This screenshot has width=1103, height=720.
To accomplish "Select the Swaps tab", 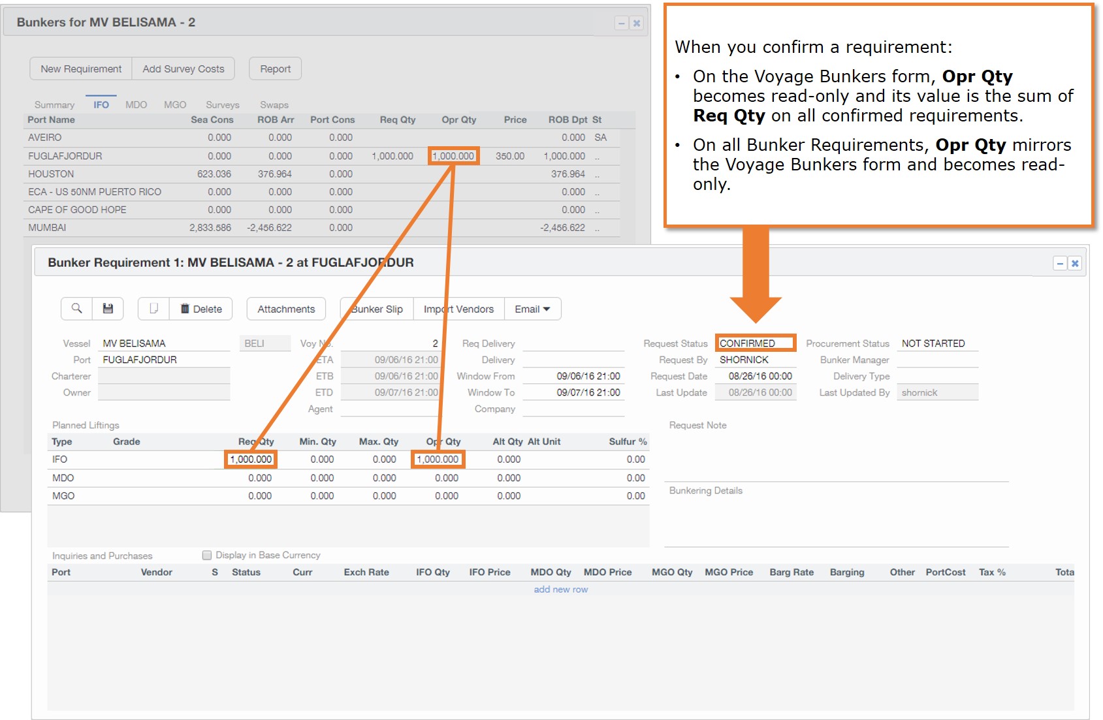I will point(274,104).
